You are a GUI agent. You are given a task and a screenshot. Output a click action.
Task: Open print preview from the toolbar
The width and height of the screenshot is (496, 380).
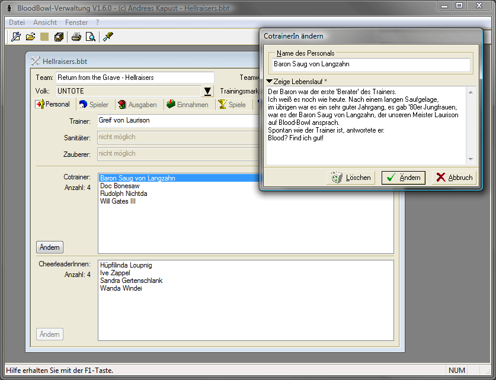90,37
